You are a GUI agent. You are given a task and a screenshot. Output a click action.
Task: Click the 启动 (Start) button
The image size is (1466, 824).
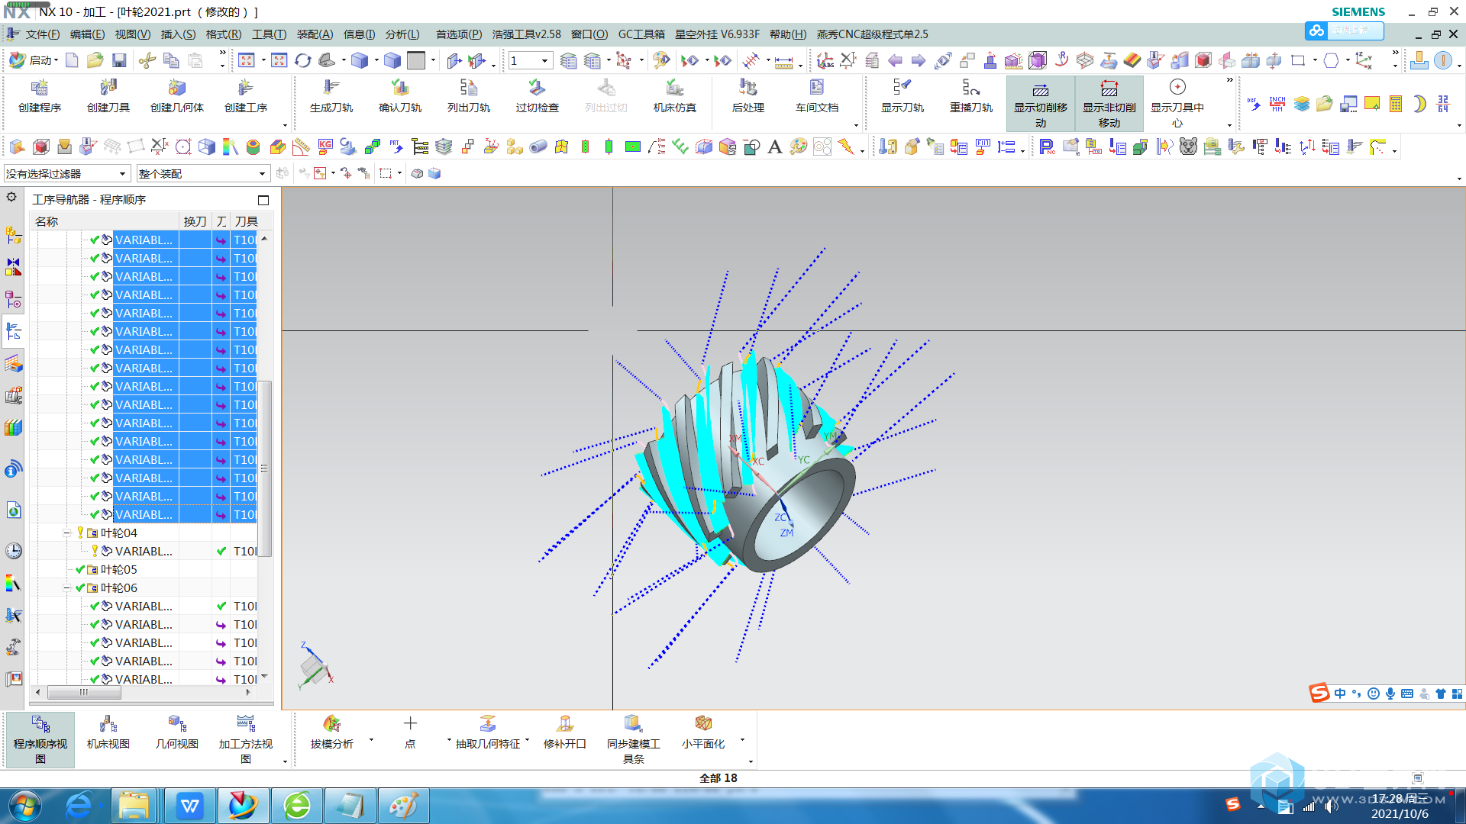point(33,60)
